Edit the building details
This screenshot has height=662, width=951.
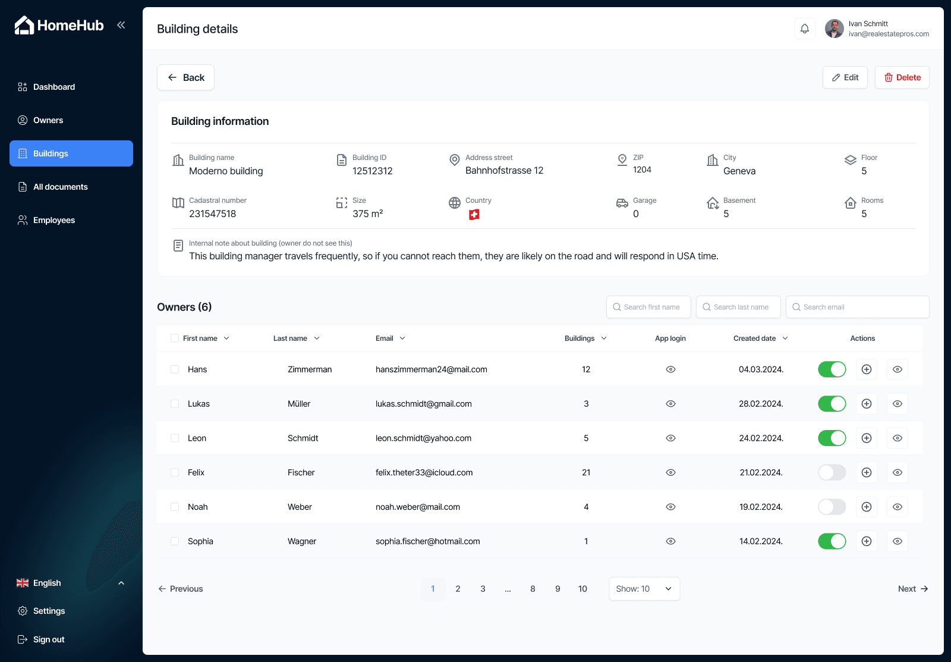pyautogui.click(x=845, y=77)
